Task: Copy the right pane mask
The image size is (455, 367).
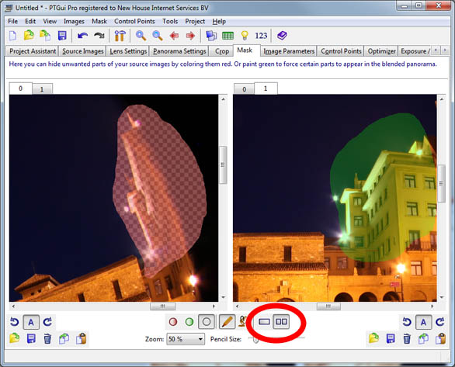Action: 424,338
